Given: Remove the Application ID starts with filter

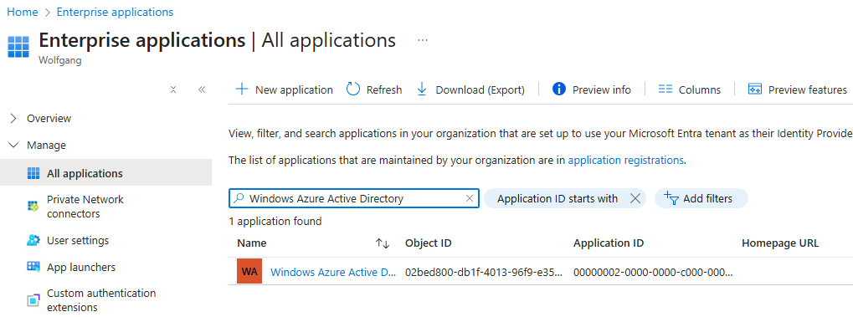Looking at the screenshot, I should 635,198.
